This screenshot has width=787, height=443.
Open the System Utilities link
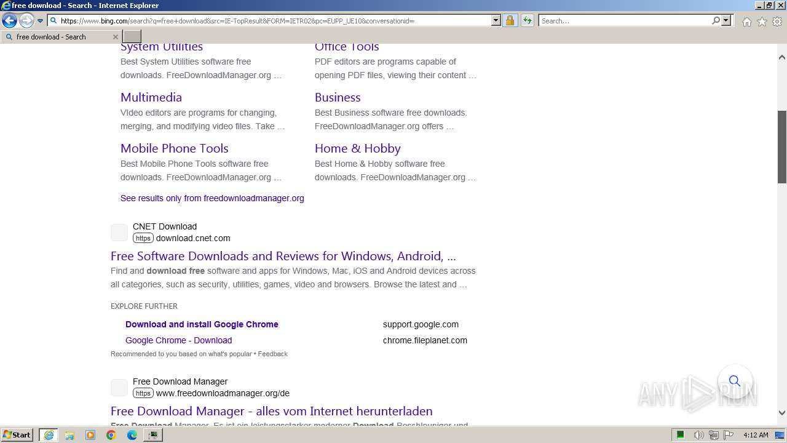tap(162, 47)
